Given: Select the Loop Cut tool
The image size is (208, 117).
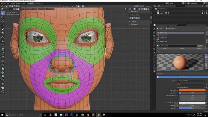Looking at the screenshot, I should click(3, 61).
